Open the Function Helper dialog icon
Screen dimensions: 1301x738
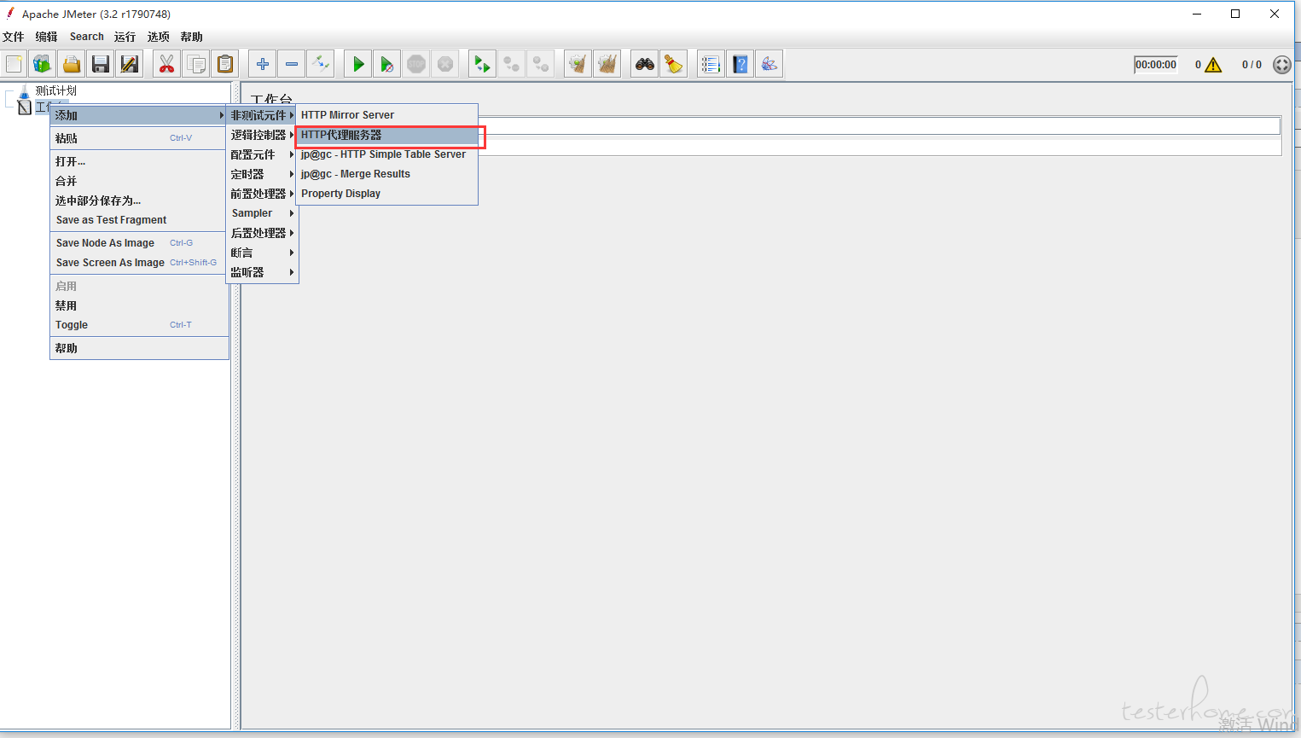pyautogui.click(x=711, y=64)
